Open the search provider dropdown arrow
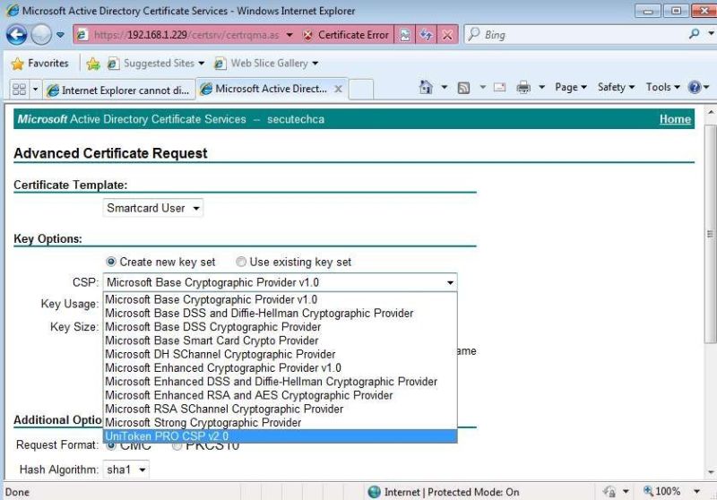This screenshot has height=500, width=717. [711, 33]
